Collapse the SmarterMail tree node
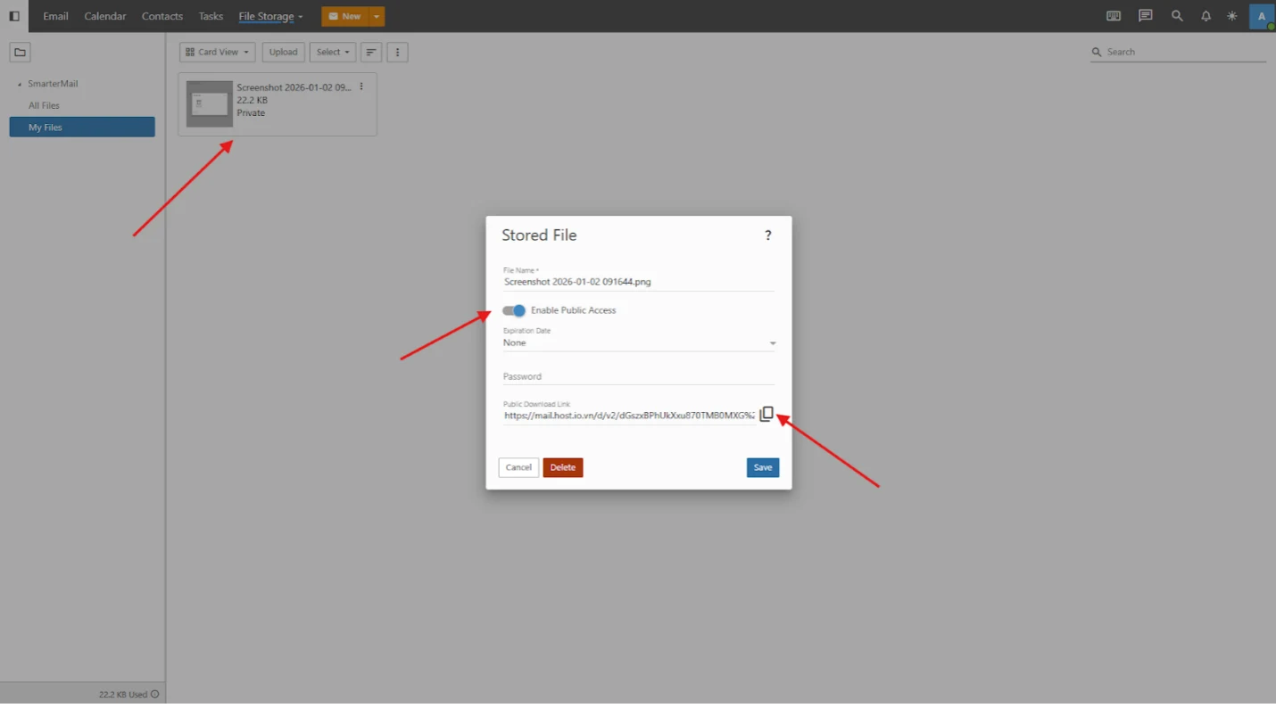 (20, 84)
